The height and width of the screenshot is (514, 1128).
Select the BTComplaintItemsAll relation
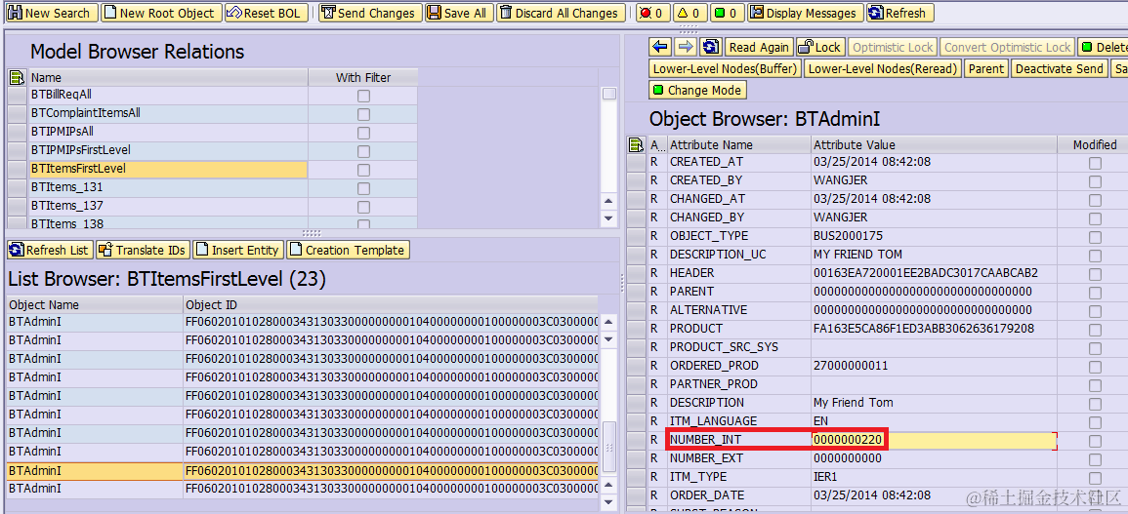(x=168, y=113)
